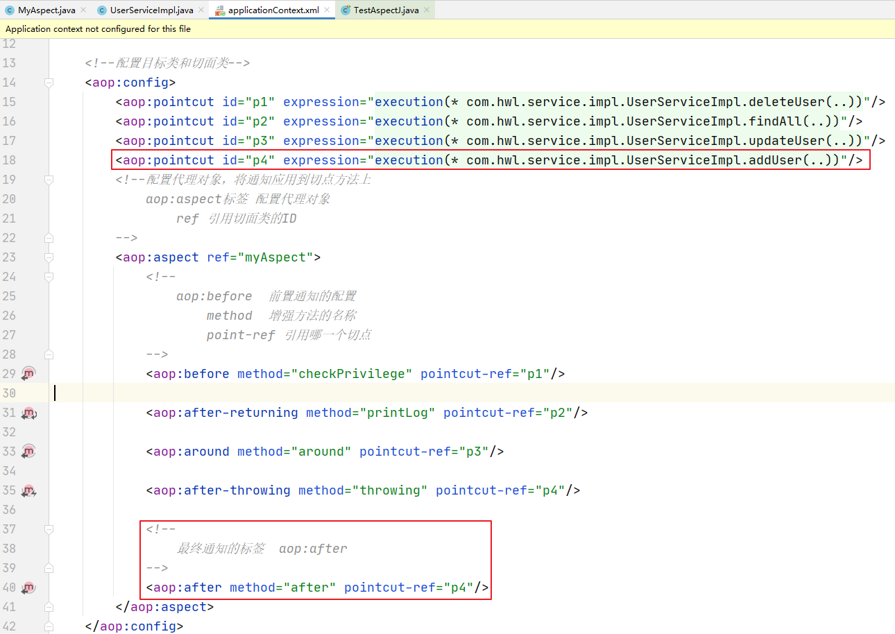The height and width of the screenshot is (634, 895).
Task: Click the id "p3" value on line 17
Action: [260, 141]
